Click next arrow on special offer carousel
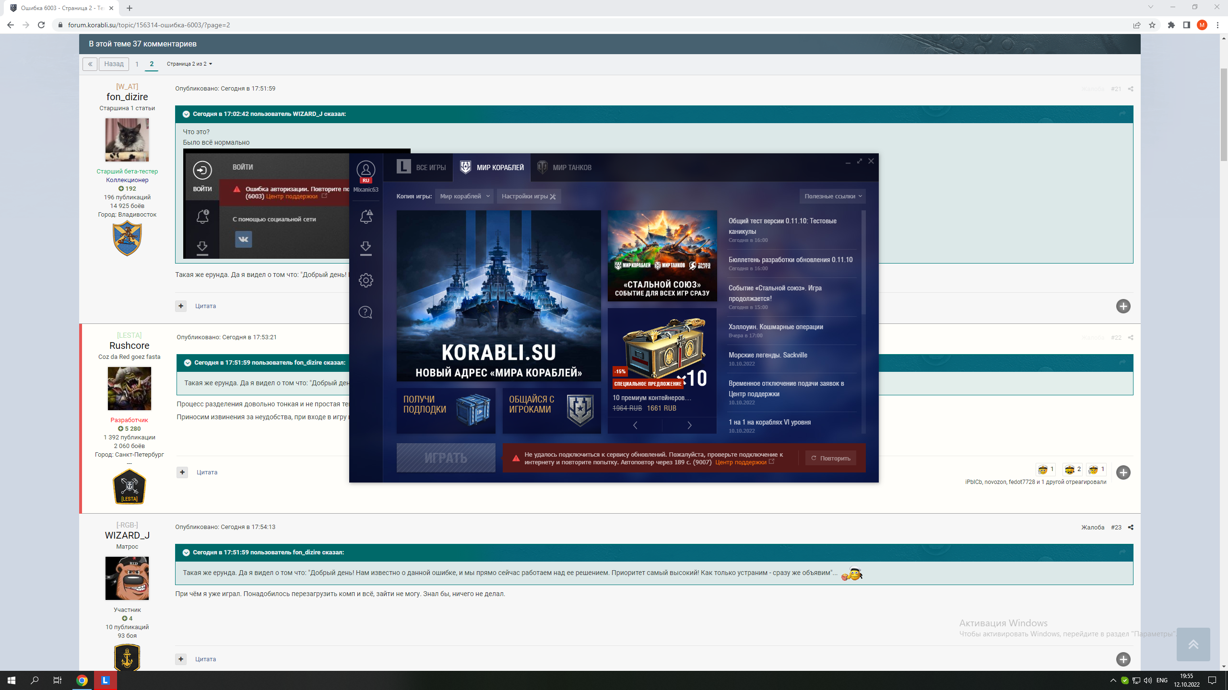 pos(689,425)
